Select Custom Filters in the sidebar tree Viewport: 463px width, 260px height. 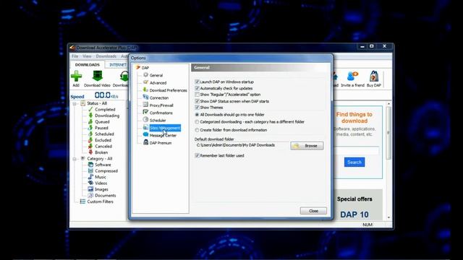(x=100, y=201)
